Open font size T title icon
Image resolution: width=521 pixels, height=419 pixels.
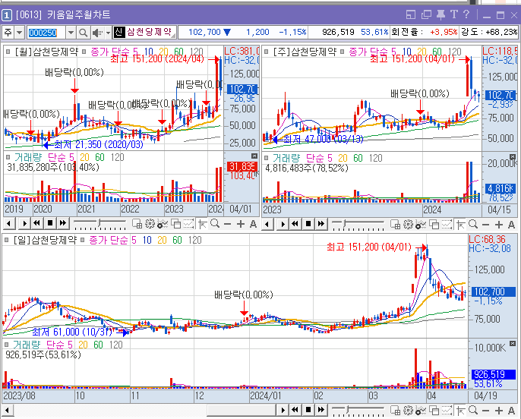coord(454,14)
